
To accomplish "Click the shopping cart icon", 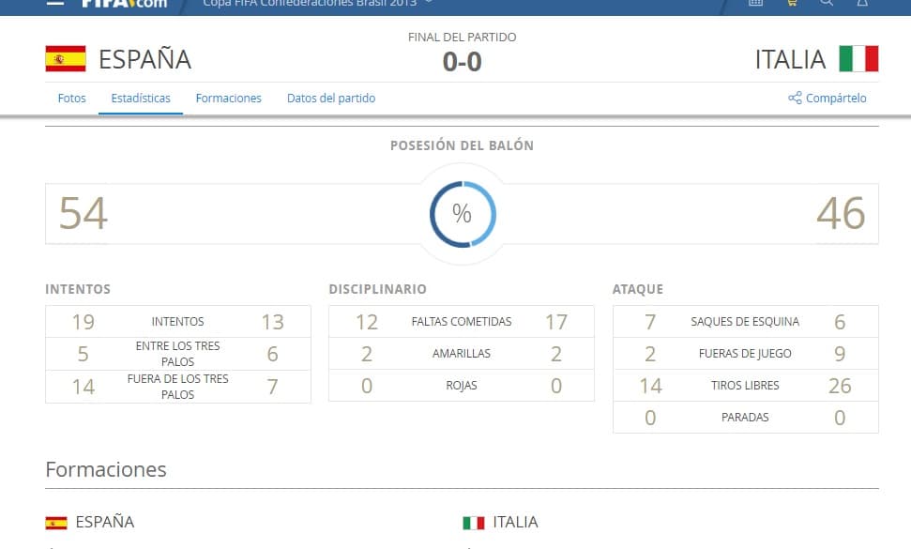I will [791, 3].
